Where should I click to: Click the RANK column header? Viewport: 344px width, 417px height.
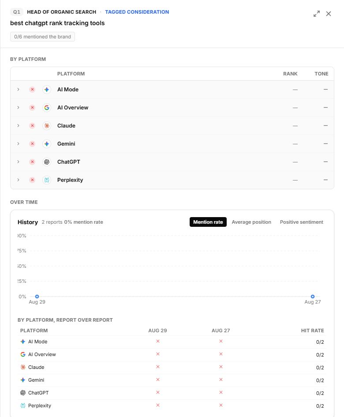290,74
